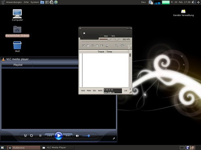Open the Anwendungen menu
The width and height of the screenshot is (201, 150).
14,2
